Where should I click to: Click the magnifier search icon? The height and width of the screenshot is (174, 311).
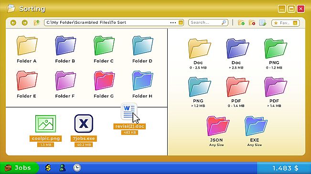click(224, 22)
